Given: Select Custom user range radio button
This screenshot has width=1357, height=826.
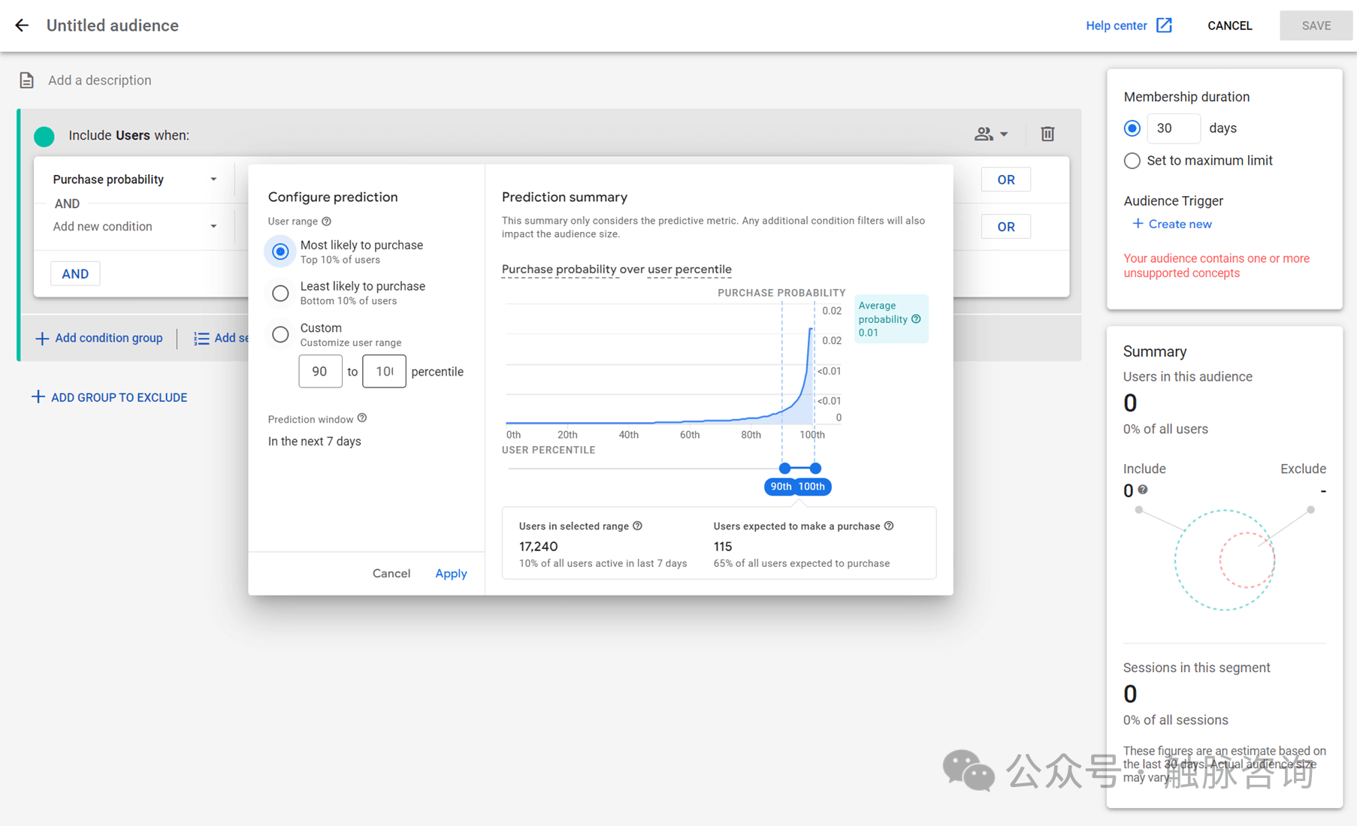Looking at the screenshot, I should (x=280, y=334).
